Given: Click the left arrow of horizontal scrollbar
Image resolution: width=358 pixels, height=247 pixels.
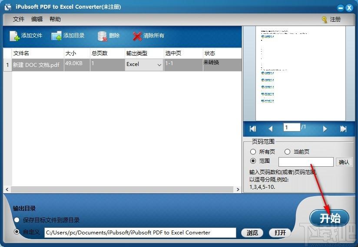Looking at the screenshot, I should click(7, 189).
